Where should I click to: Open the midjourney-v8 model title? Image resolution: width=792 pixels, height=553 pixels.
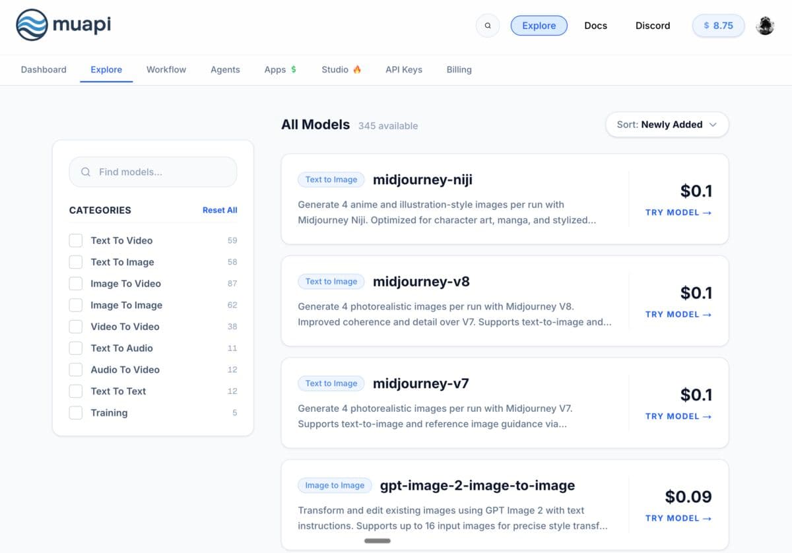[x=421, y=282]
